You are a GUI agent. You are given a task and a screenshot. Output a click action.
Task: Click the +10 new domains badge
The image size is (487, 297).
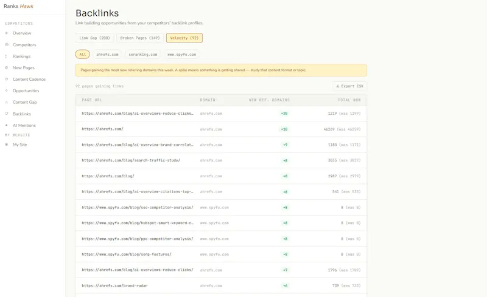284,129
